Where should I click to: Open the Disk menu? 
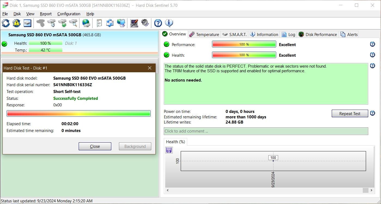tap(17, 14)
